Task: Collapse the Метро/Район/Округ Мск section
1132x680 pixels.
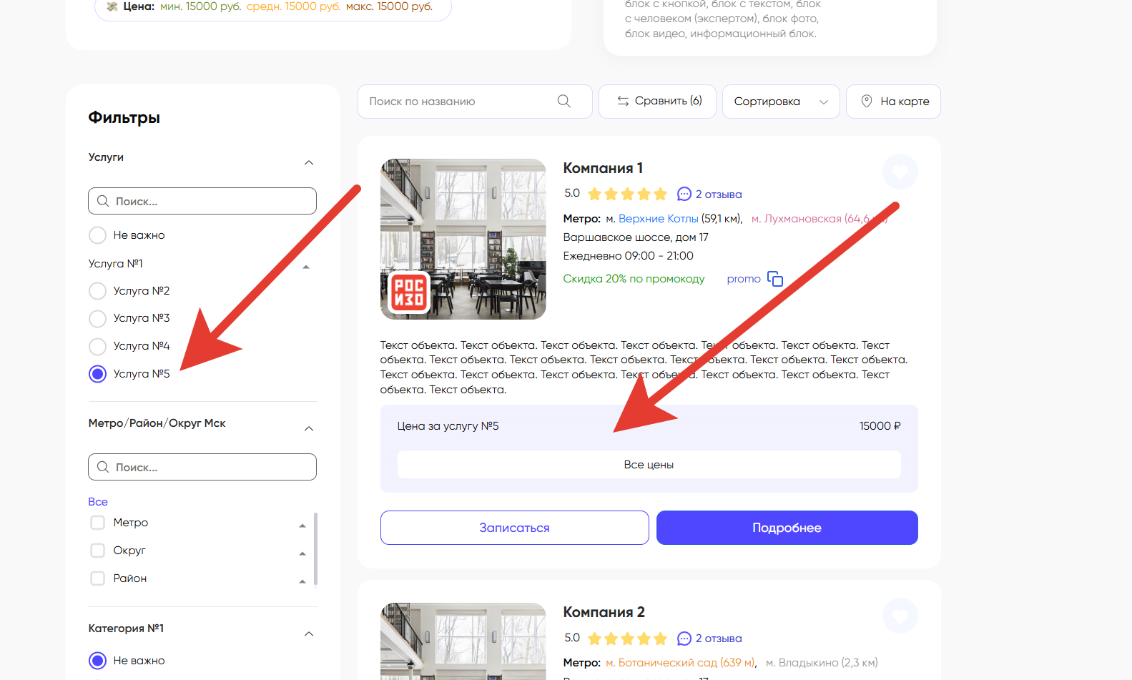Action: coord(309,429)
